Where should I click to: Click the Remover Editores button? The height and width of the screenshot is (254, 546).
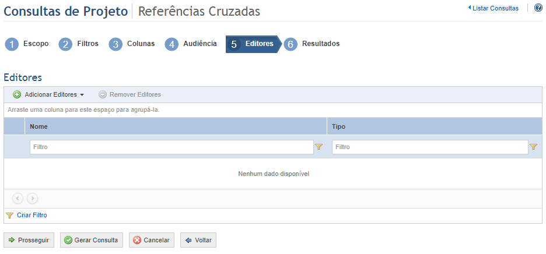click(130, 94)
